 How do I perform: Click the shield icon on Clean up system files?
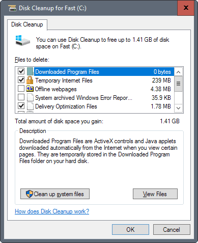pyautogui.click(x=29, y=194)
